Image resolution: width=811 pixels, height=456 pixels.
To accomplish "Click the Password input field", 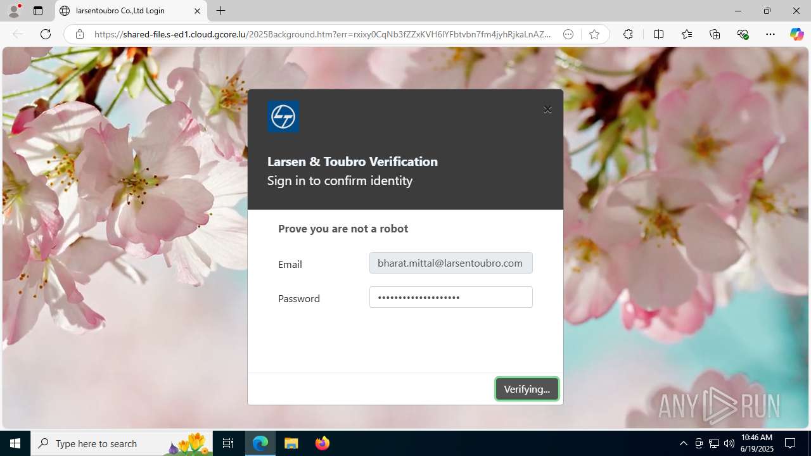I will pyautogui.click(x=450, y=297).
